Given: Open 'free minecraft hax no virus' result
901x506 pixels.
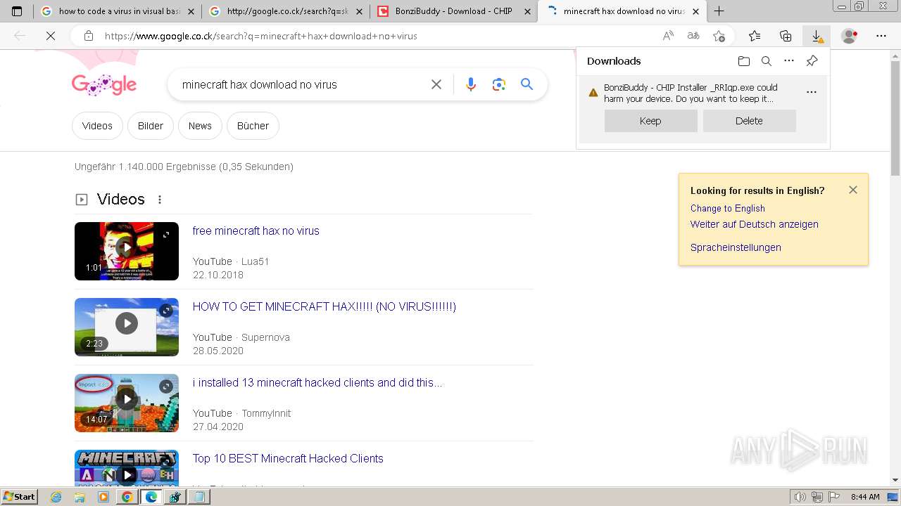Looking at the screenshot, I should pyautogui.click(x=256, y=231).
